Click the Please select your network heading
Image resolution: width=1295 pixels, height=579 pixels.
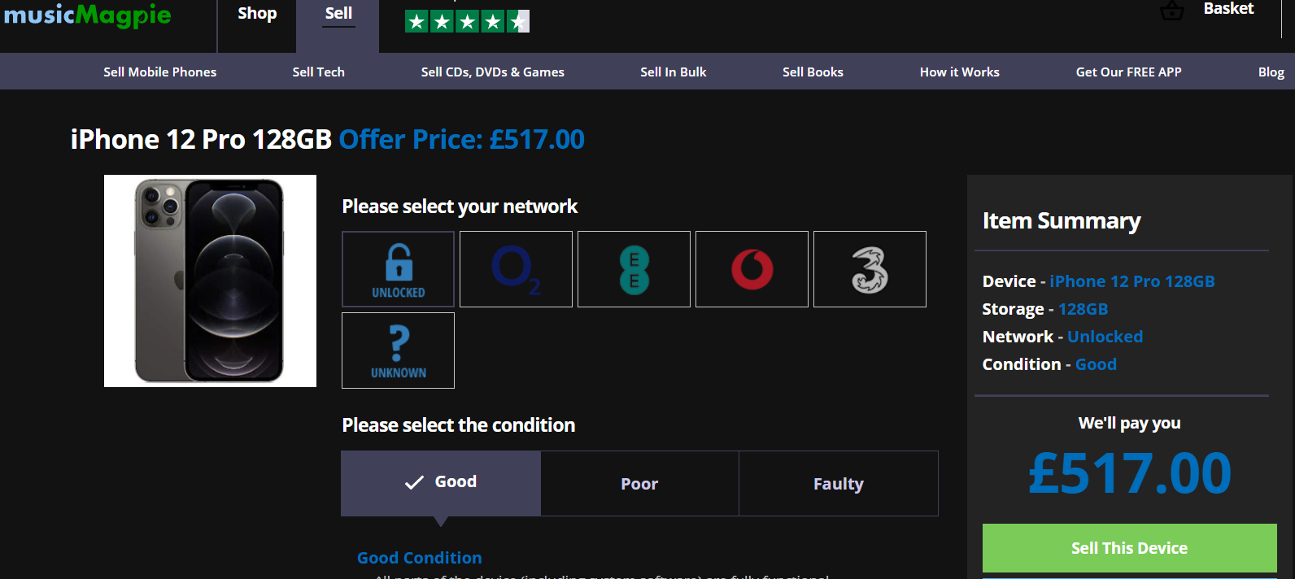460,207
